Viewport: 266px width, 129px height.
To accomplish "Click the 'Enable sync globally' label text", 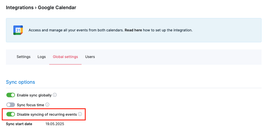I will point(34,95).
